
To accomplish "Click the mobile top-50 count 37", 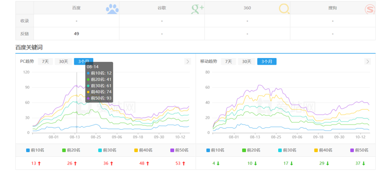I will [358, 163].
